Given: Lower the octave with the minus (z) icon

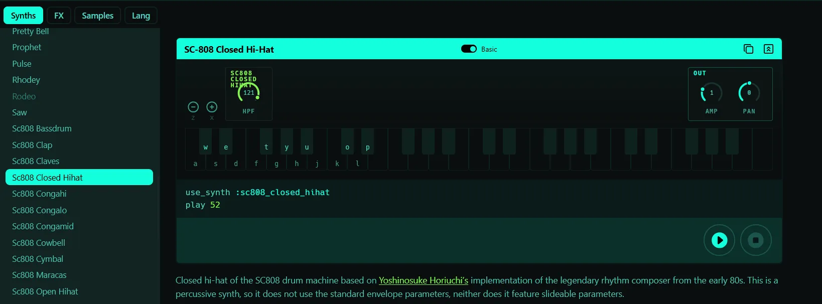Looking at the screenshot, I should point(193,107).
